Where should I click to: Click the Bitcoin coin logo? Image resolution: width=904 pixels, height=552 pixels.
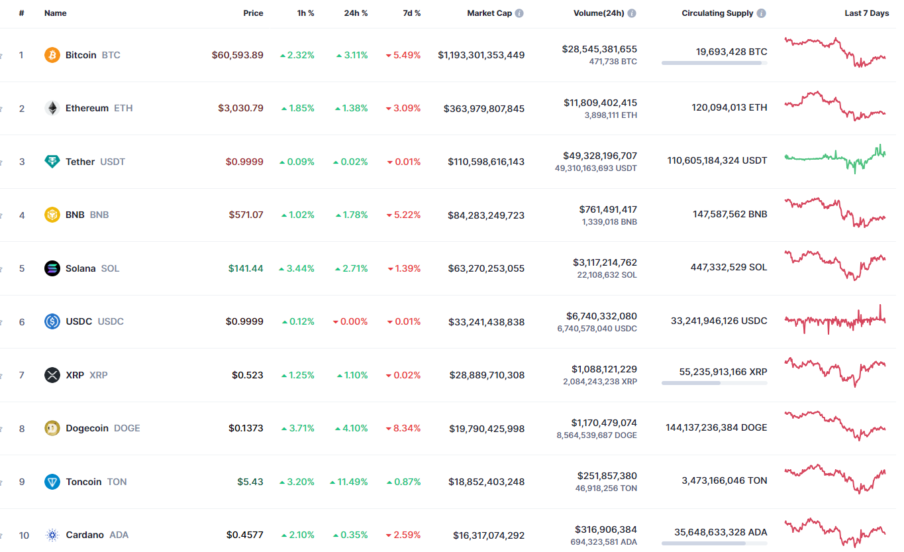tap(52, 55)
